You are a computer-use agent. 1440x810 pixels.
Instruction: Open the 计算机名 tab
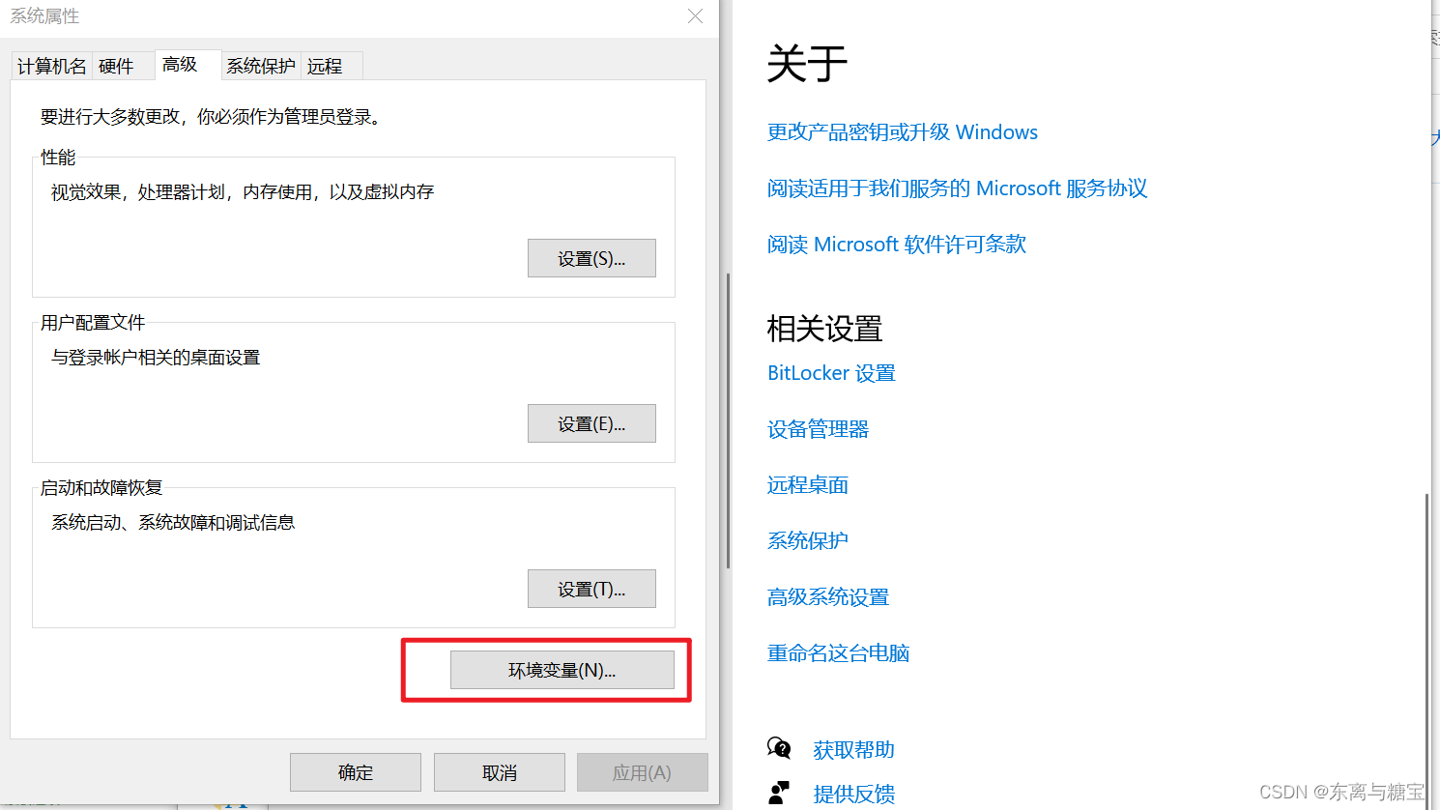52,66
